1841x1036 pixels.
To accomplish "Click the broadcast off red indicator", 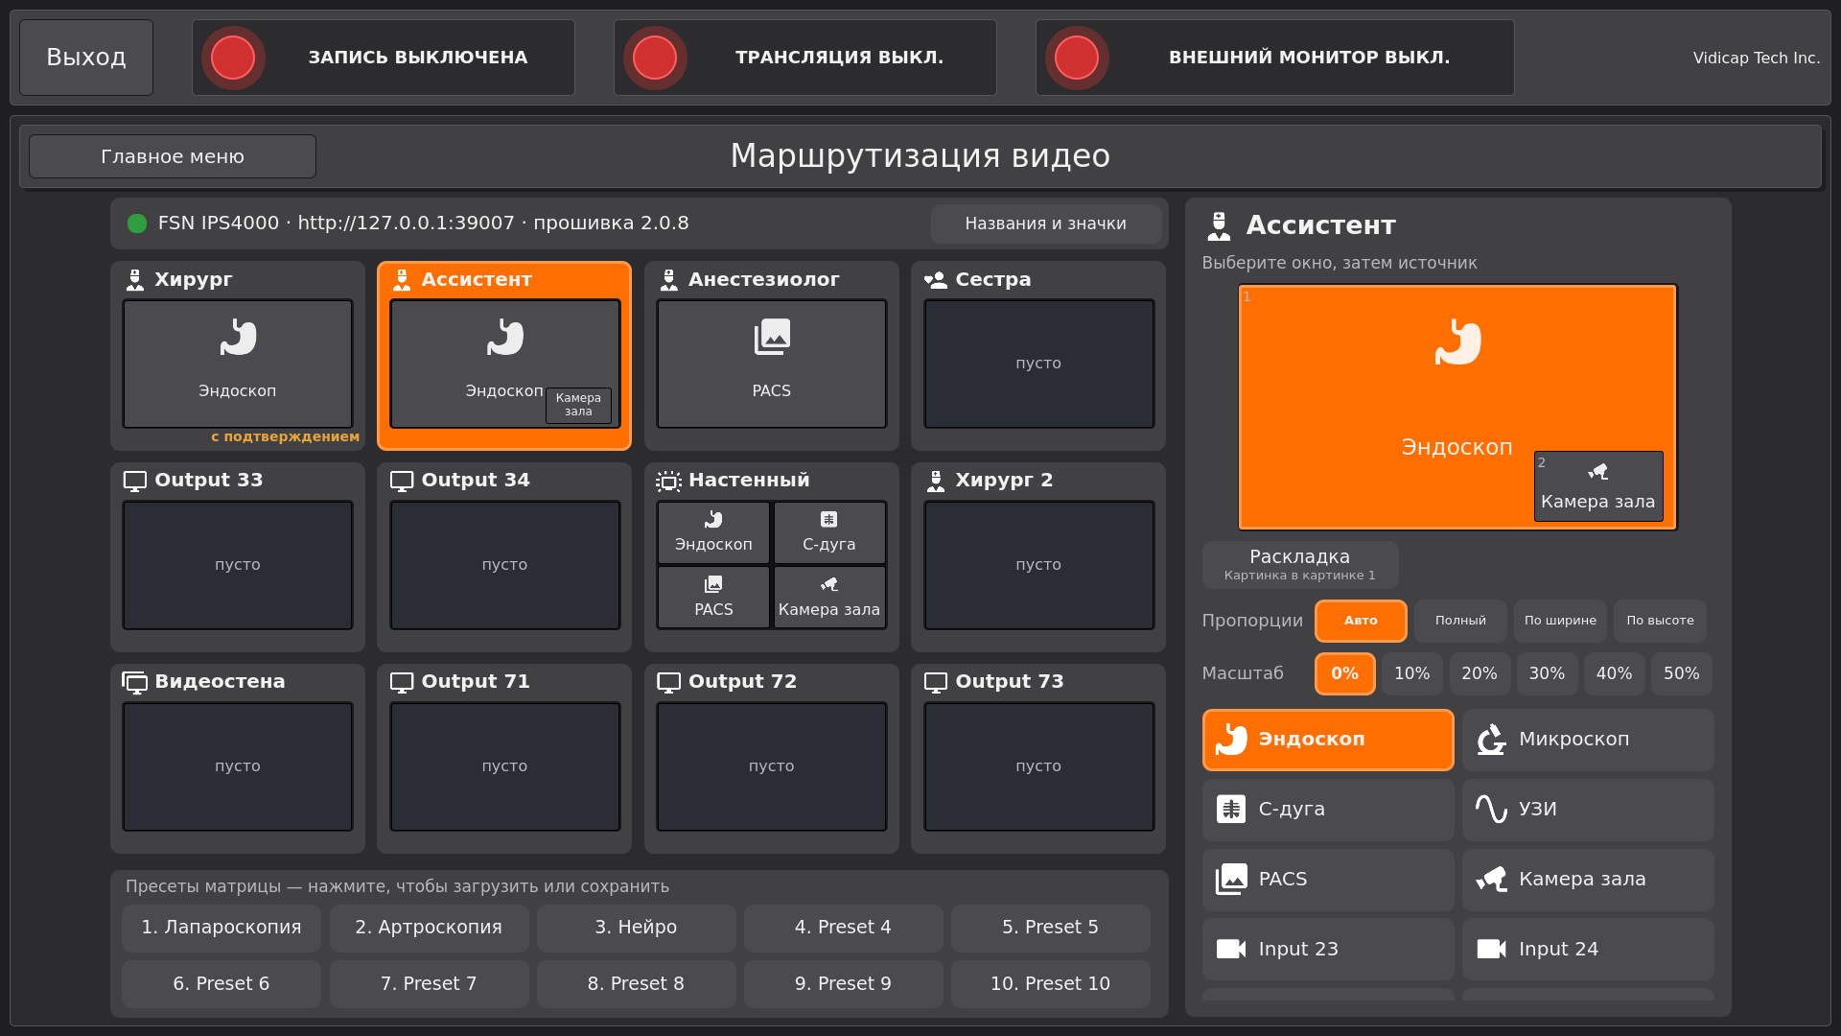I will point(655,58).
